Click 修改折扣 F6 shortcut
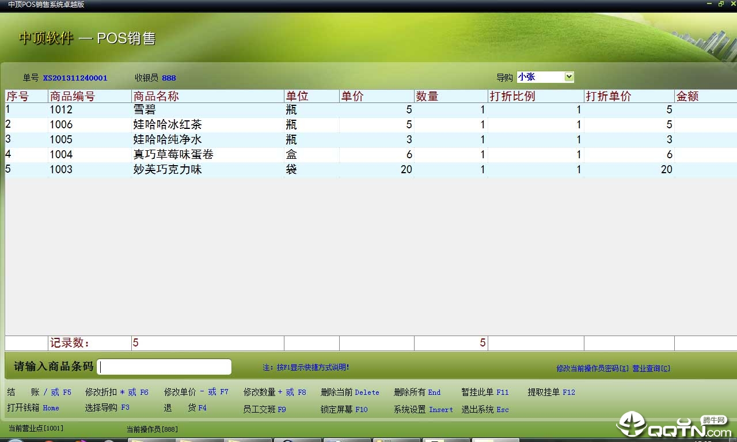The height and width of the screenshot is (442, 737). tap(116, 393)
